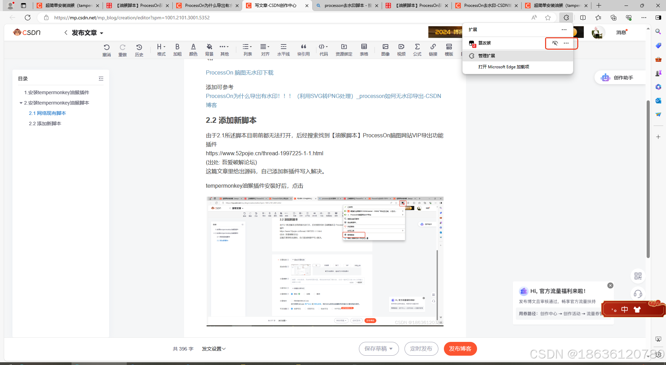This screenshot has height=365, width=666.
Task: Open the ProcessOn 脑图无水印下载 link
Action: coord(239,72)
